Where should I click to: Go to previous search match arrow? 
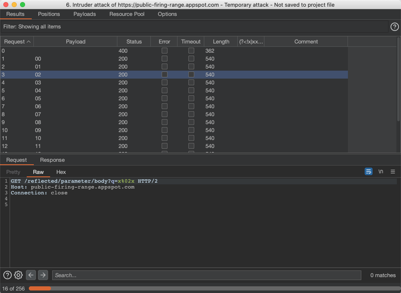[x=31, y=275]
